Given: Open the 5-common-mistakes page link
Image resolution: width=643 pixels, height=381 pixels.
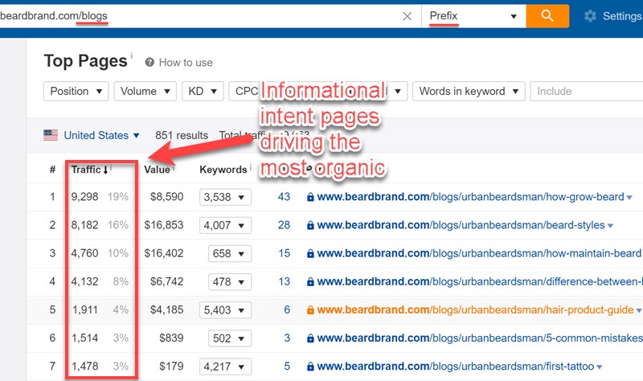Looking at the screenshot, I should [x=480, y=338].
